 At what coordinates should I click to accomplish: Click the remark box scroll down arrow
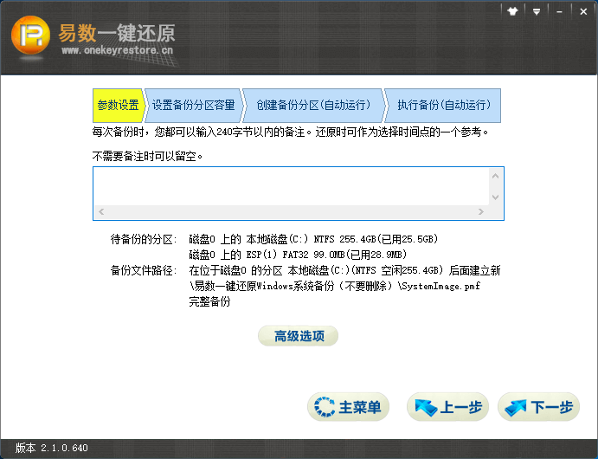[495, 197]
